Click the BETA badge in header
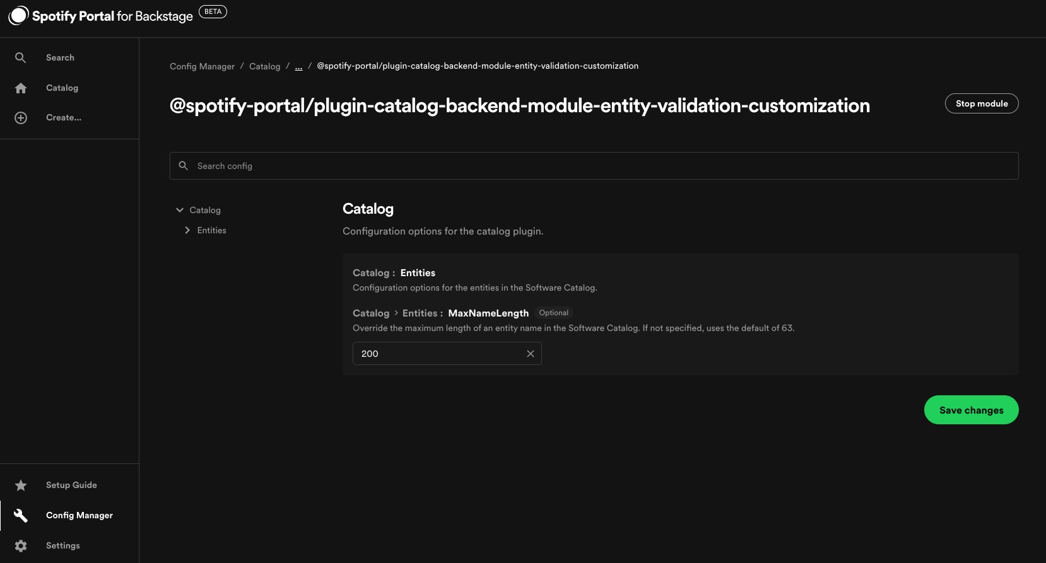The height and width of the screenshot is (563, 1046). (213, 11)
